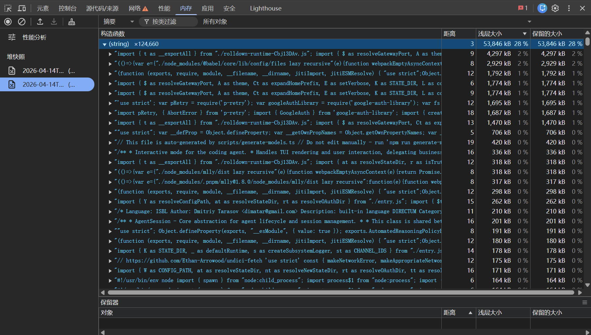Viewport: 591px width, 335px height.
Task: Open DevTools settings gear
Action: [555, 8]
